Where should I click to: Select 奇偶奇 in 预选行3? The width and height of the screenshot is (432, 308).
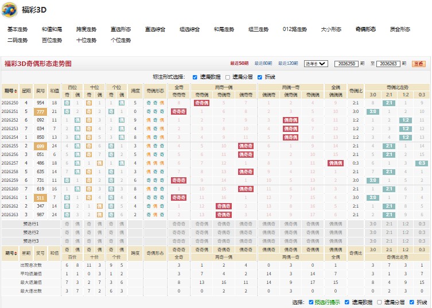pyautogui.click(x=224, y=241)
